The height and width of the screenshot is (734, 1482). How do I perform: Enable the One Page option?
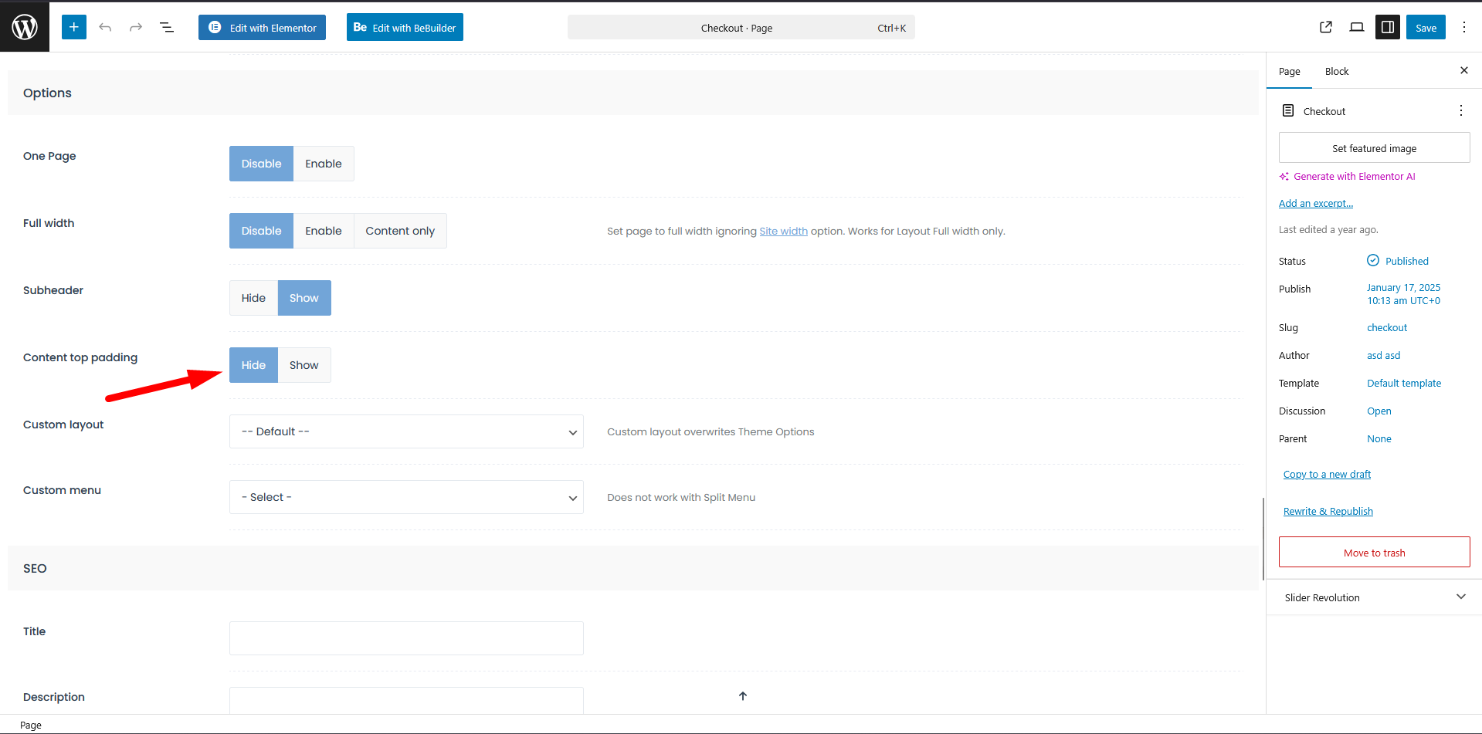pyautogui.click(x=323, y=164)
